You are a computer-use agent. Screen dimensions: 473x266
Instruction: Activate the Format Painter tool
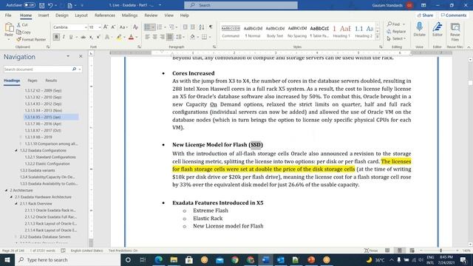click(31, 39)
